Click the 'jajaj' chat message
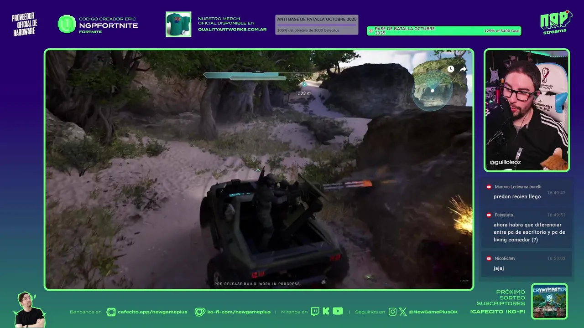 (x=499, y=269)
